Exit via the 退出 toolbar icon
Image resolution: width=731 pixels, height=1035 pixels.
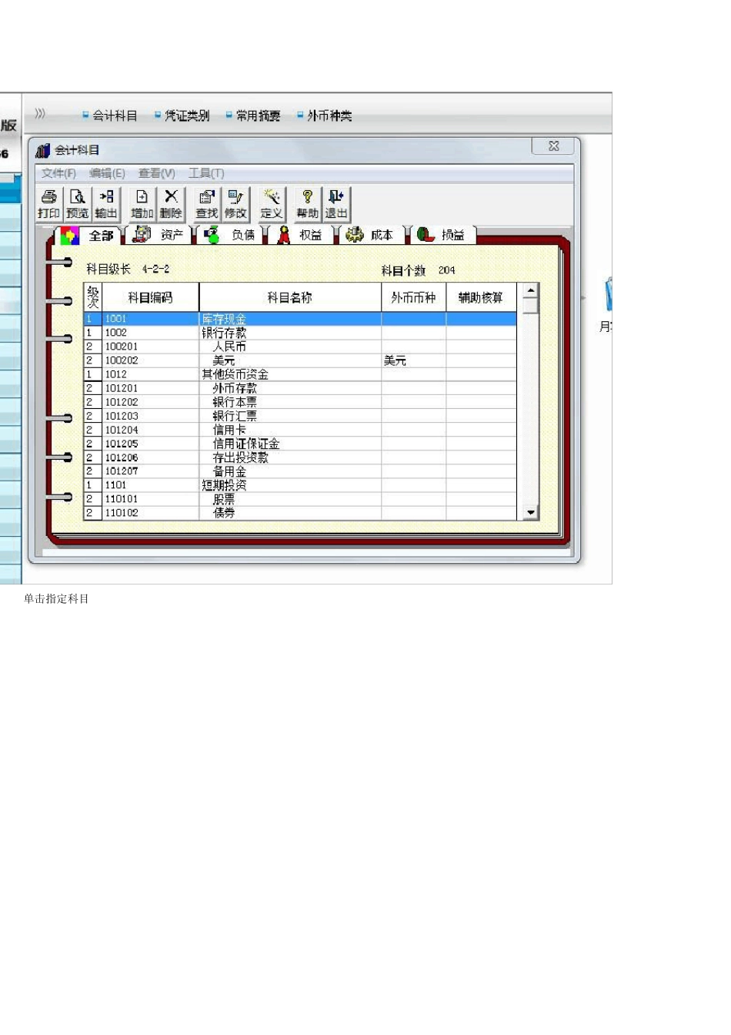click(x=336, y=204)
